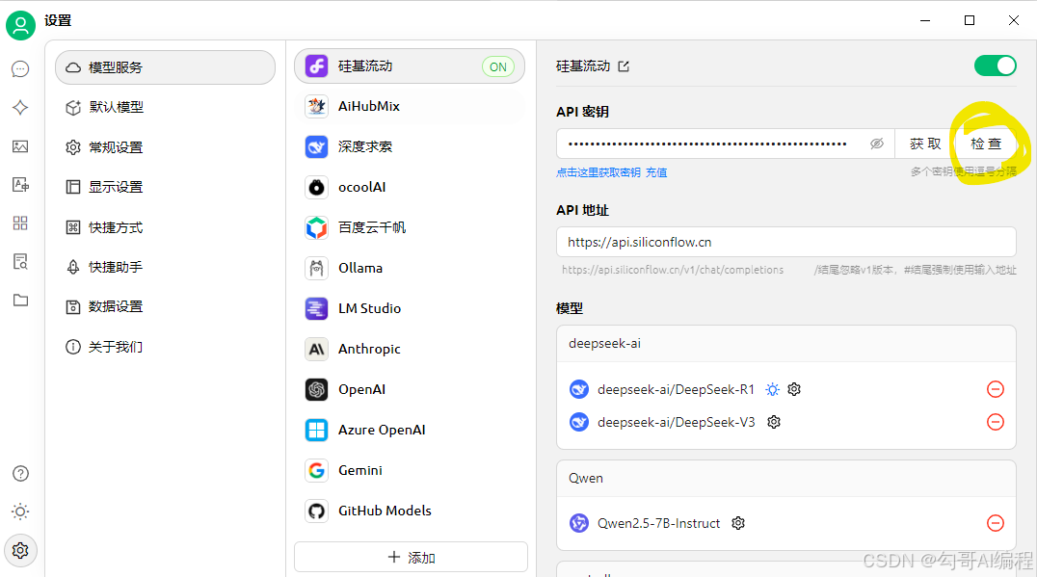Click the 检查 API key button
The width and height of the screenshot is (1037, 577).
[x=985, y=144]
